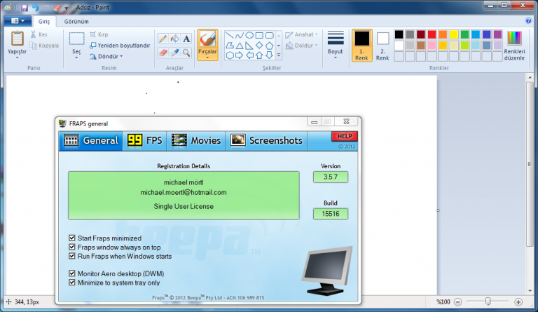The height and width of the screenshot is (312, 538).
Task: Click the Kopyala copy tool
Action: [x=44, y=46]
